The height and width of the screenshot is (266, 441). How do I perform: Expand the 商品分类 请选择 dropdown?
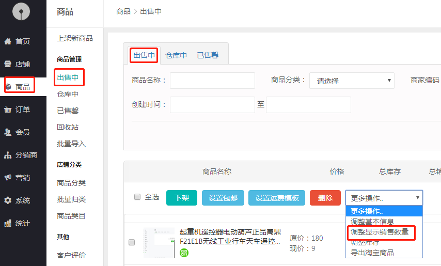click(352, 81)
